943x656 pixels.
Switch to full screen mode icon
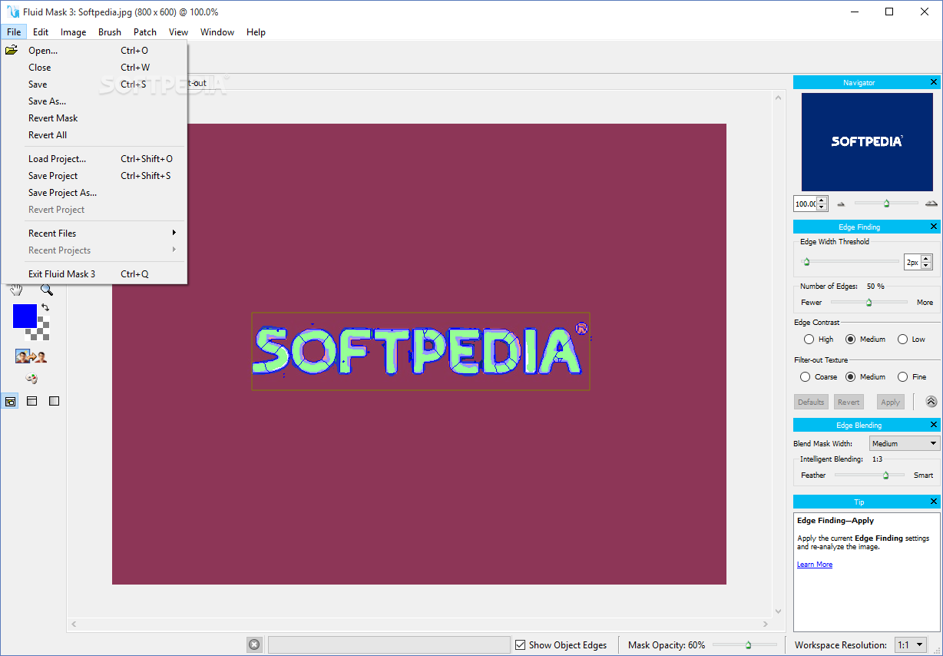tap(54, 401)
